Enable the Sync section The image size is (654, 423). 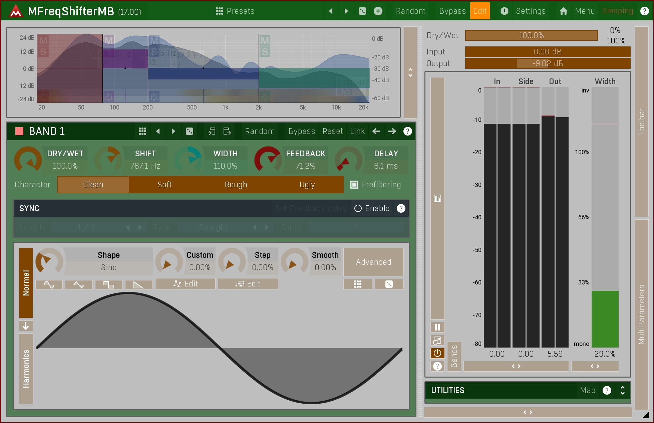372,208
